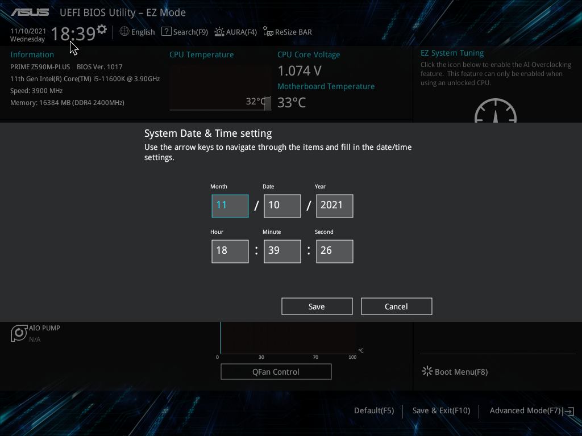
Task: Click the Advanced Mode exit arrow icon
Action: click(568, 411)
